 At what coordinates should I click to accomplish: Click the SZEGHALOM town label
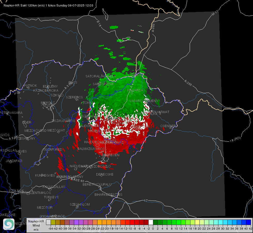pyautogui.click(x=80, y=204)
